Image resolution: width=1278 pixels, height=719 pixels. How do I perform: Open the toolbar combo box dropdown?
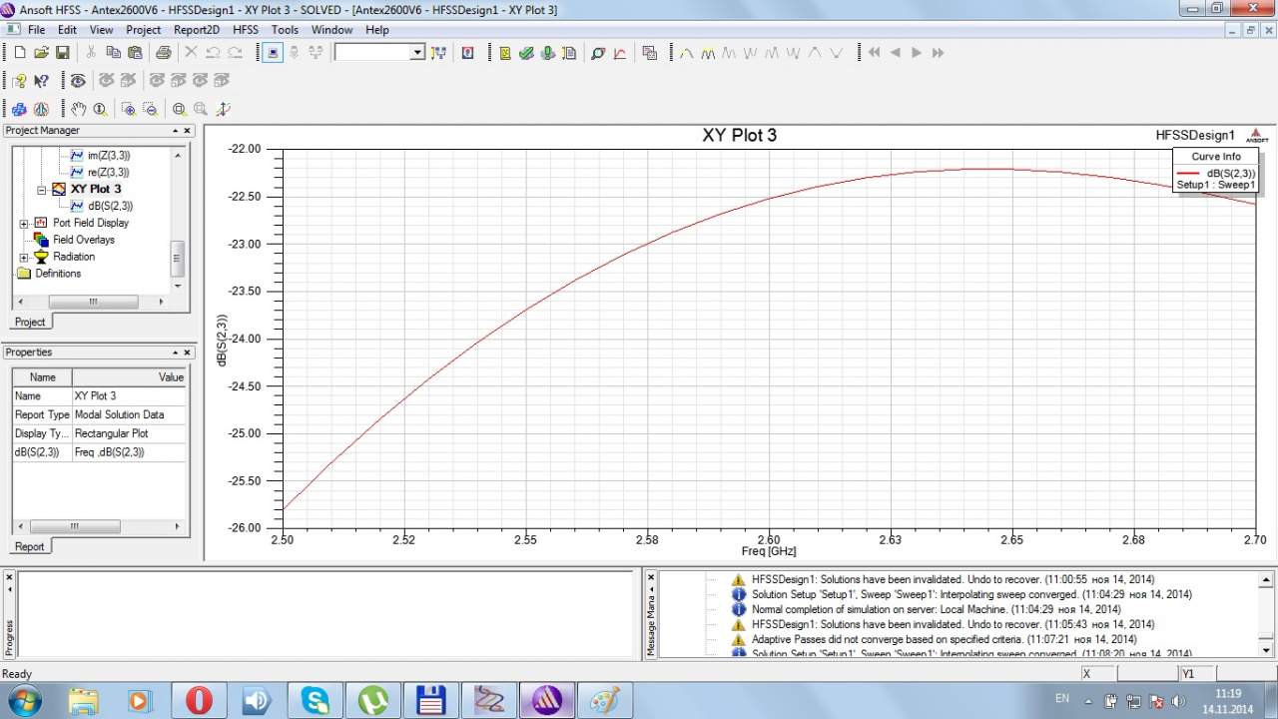click(417, 53)
